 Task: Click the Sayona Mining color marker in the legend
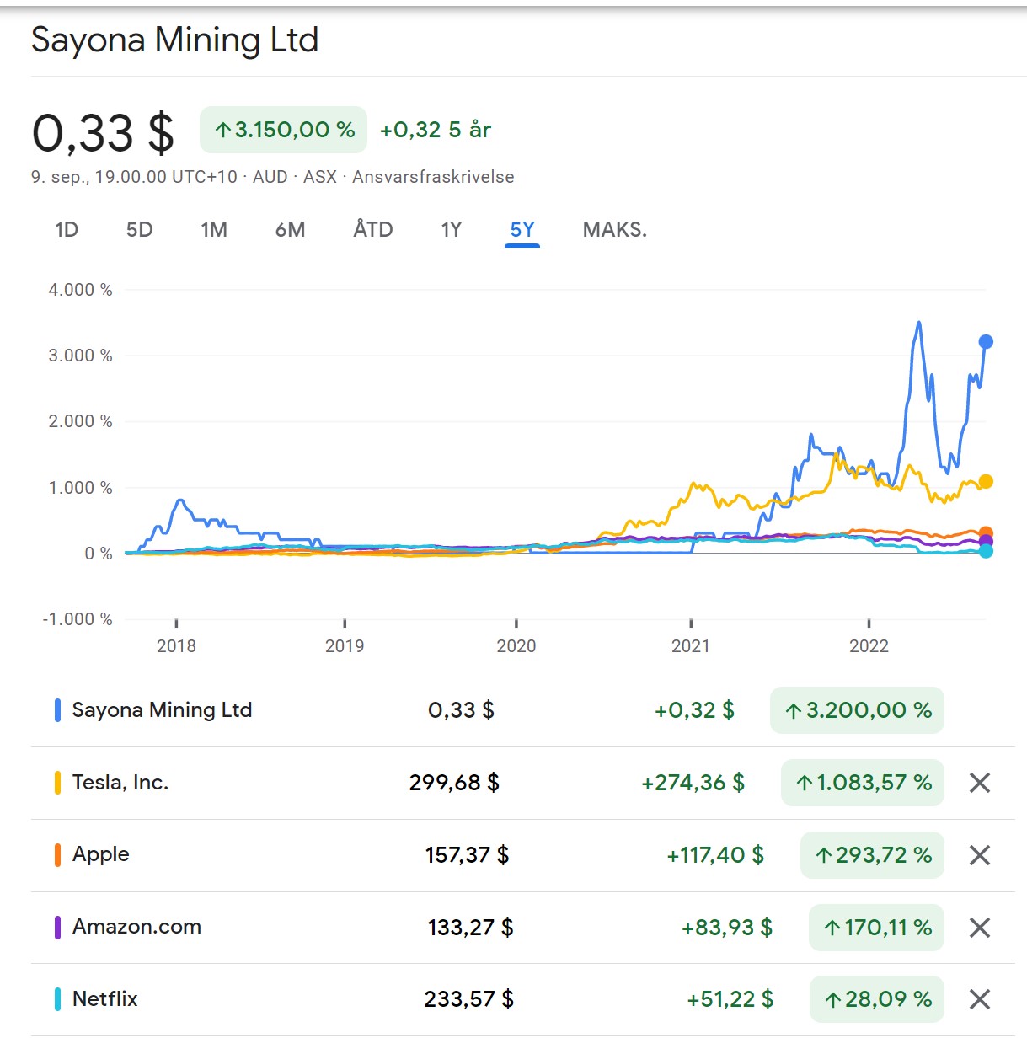click(56, 709)
